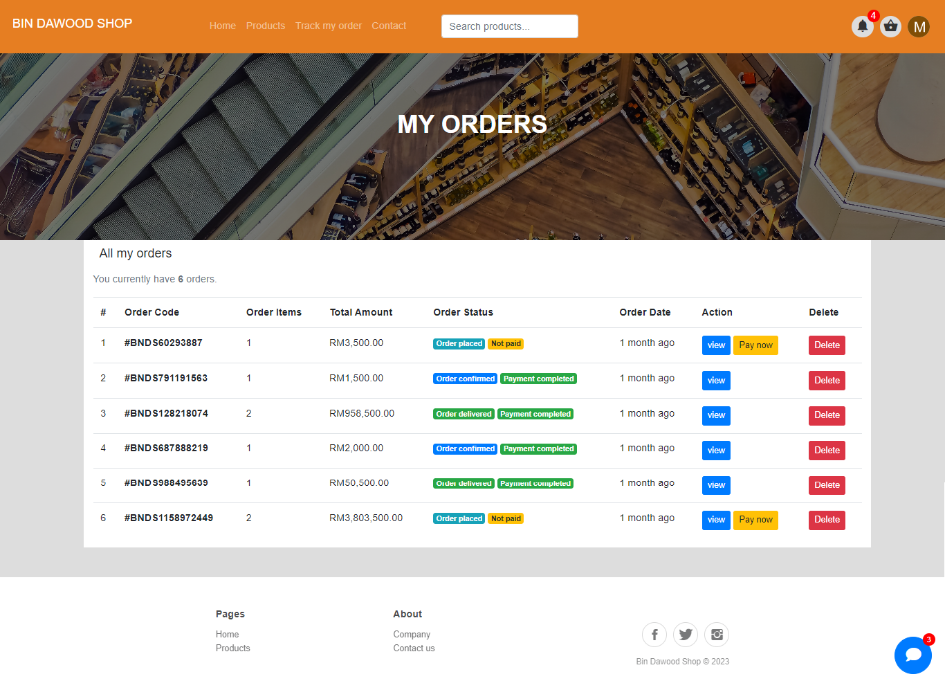945x699 pixels.
Task: Visit the Instagram social icon
Action: coord(717,635)
